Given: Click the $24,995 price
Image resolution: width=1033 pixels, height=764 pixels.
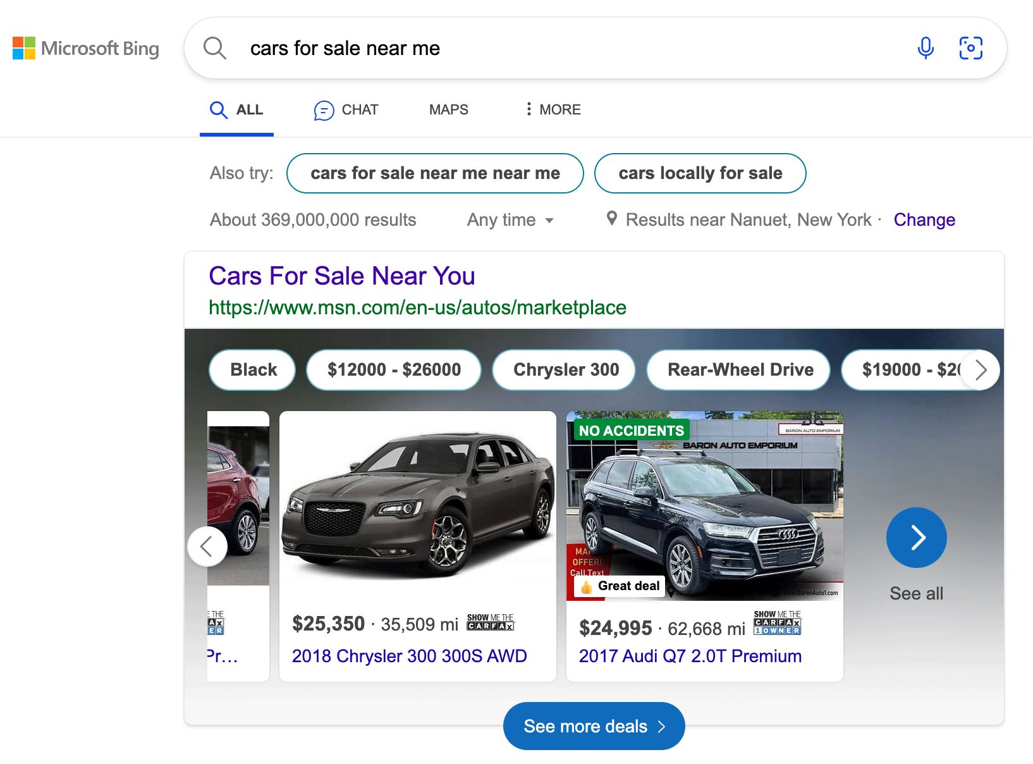Looking at the screenshot, I should (x=616, y=629).
